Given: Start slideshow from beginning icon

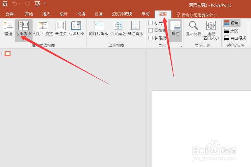Looking at the screenshot, I should click(x=37, y=4).
